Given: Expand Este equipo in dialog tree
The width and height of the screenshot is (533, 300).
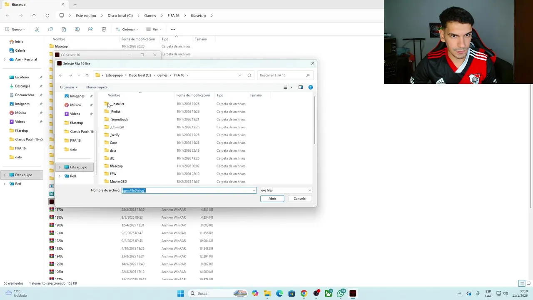Looking at the screenshot, I should pos(60,167).
